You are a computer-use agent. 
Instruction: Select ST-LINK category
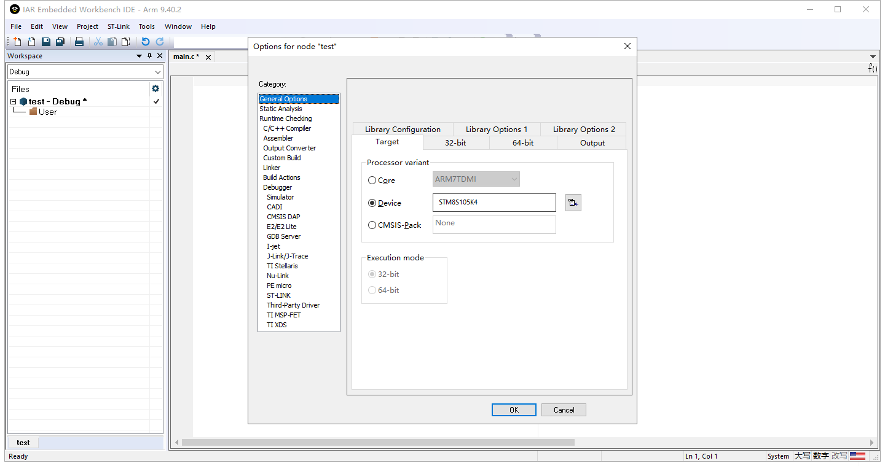click(x=279, y=295)
